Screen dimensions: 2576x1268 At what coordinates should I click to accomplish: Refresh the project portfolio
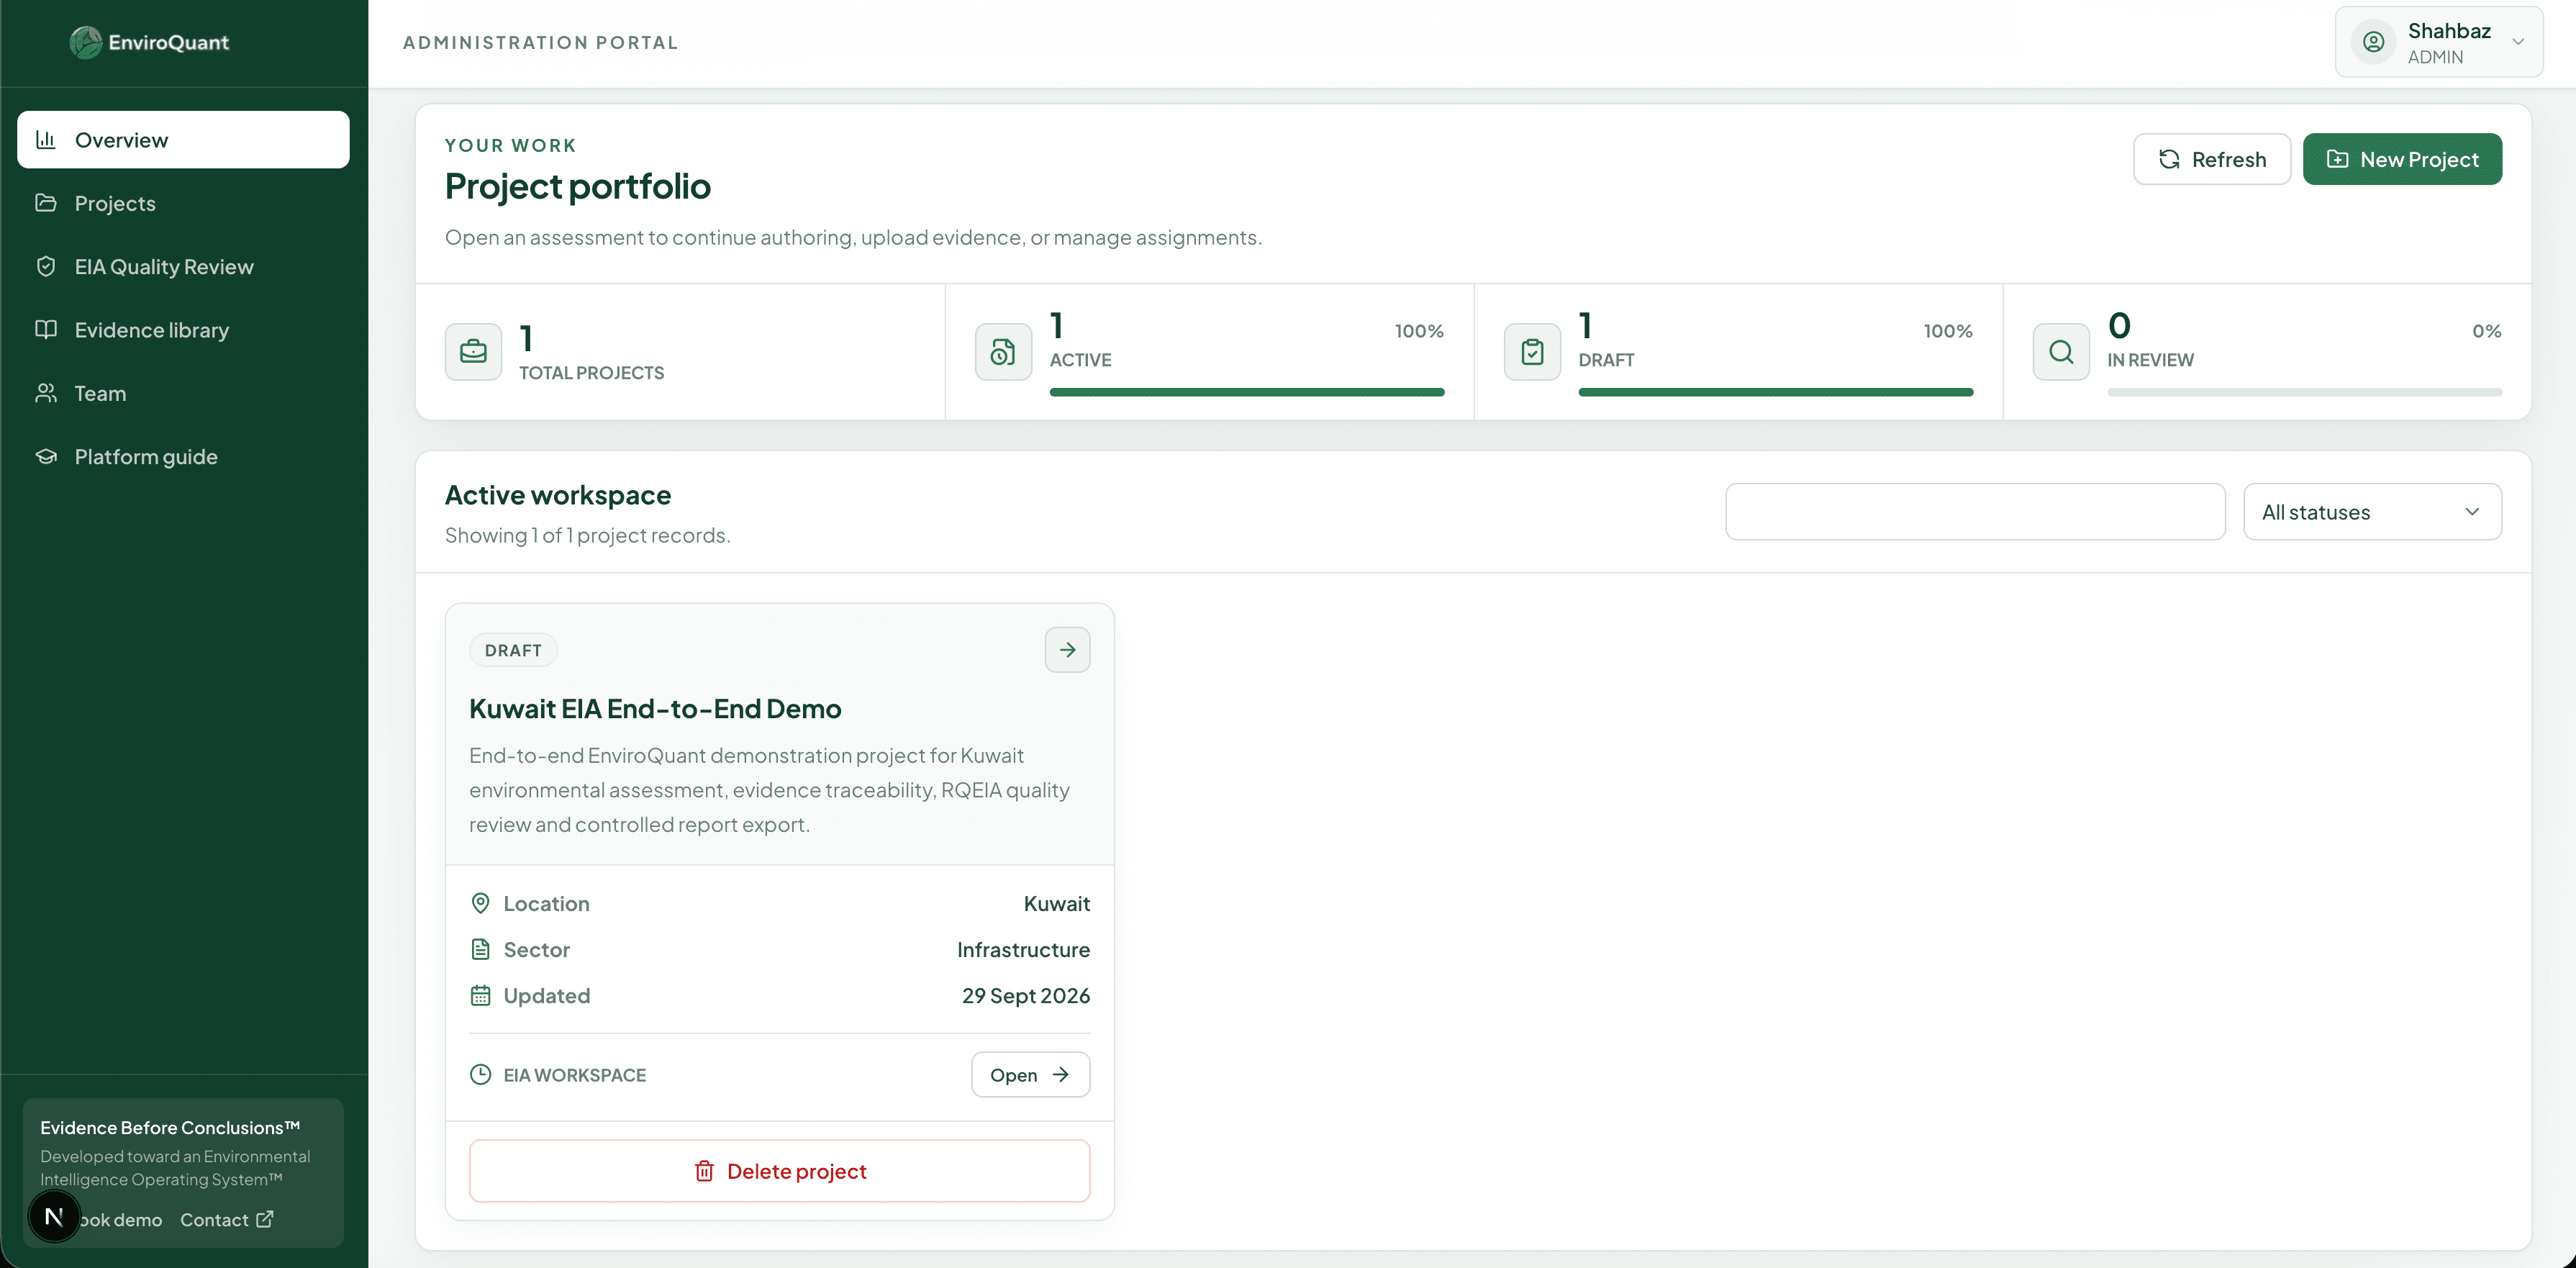tap(2211, 159)
